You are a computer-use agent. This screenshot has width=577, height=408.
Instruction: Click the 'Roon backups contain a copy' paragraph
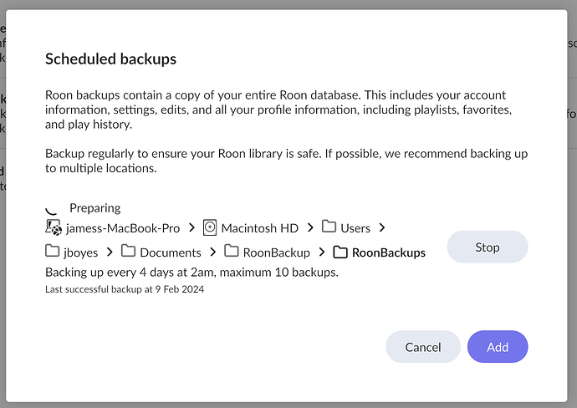[278, 110]
